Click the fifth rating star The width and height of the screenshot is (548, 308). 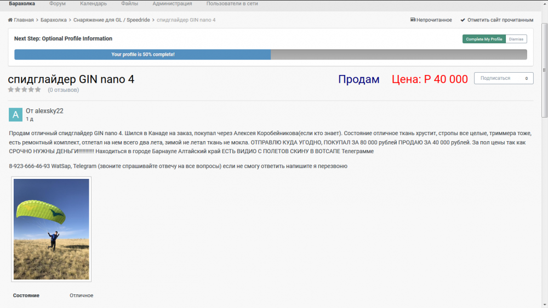(x=38, y=90)
